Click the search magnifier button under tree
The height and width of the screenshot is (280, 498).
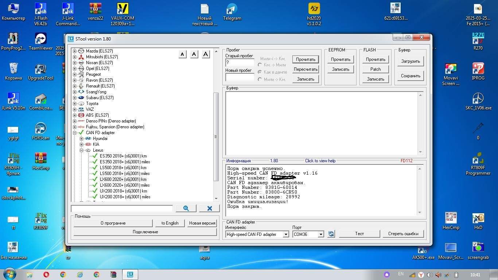click(186, 208)
